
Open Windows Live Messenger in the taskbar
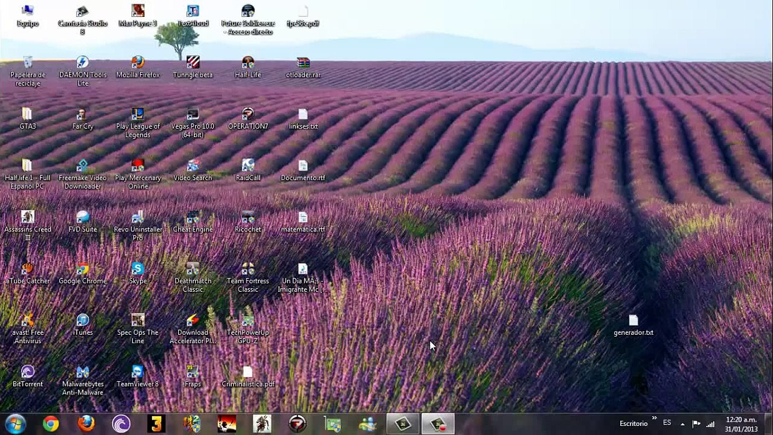tap(367, 424)
